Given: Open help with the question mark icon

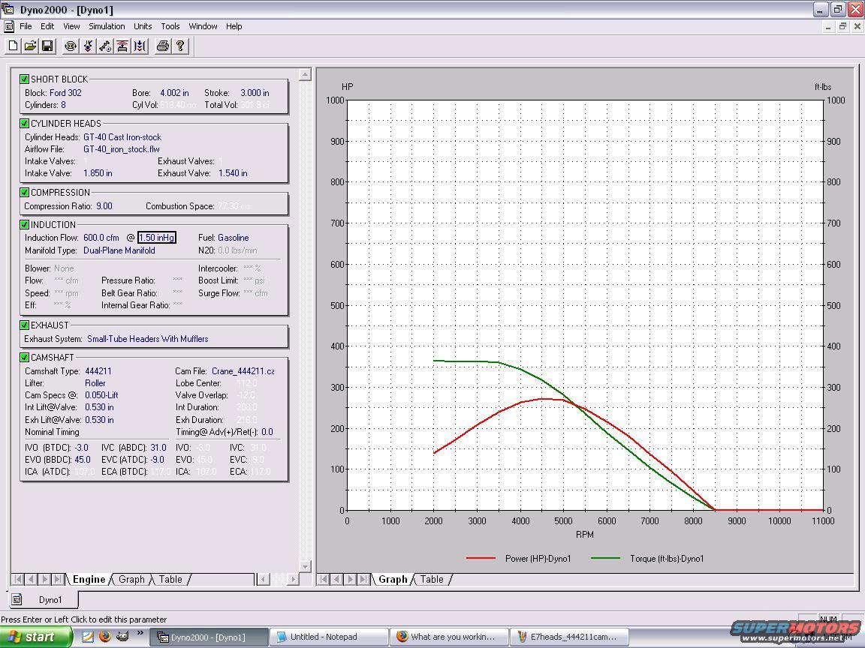Looking at the screenshot, I should click(180, 46).
